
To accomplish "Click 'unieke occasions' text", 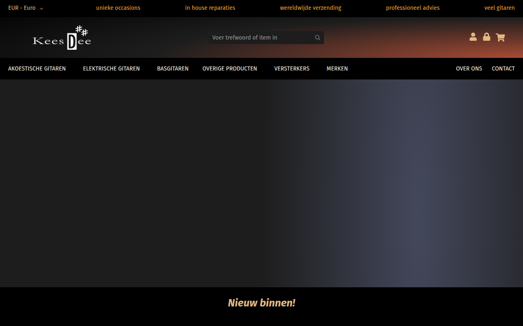I will [118, 8].
